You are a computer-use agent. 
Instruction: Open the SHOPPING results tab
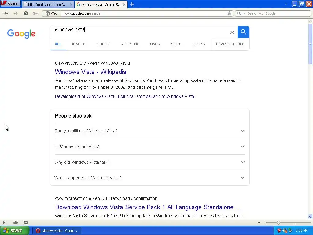(130, 44)
